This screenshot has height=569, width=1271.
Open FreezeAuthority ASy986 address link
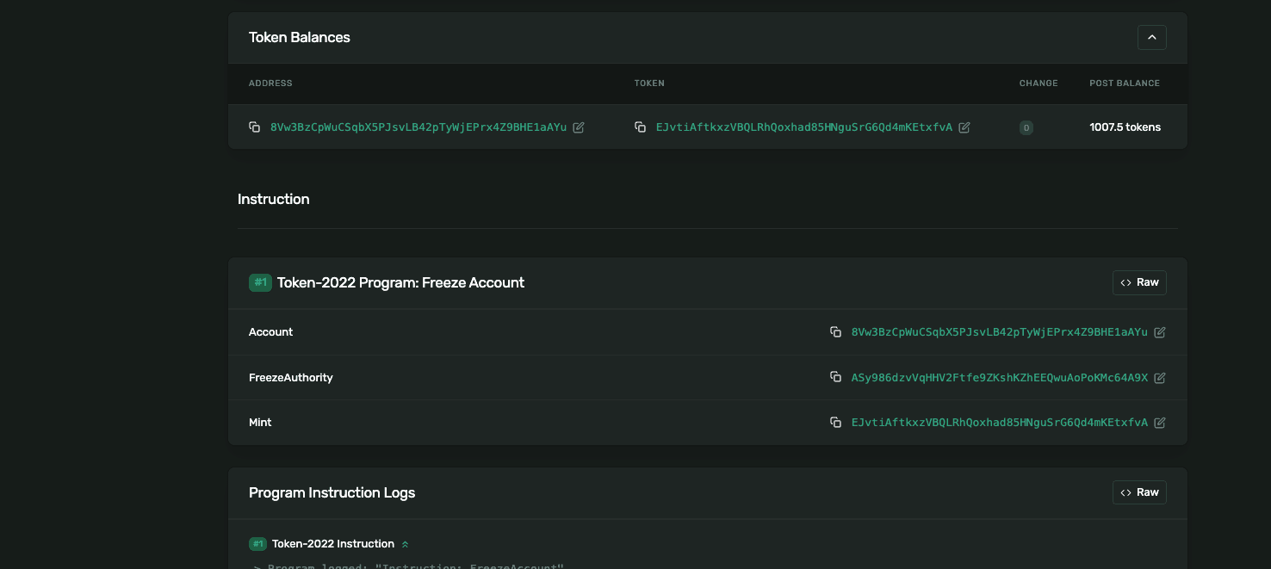point(1000,377)
